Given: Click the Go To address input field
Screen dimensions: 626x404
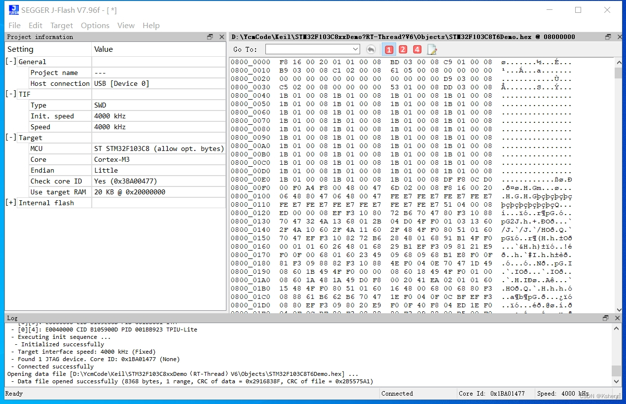Looking at the screenshot, I should tap(309, 49).
